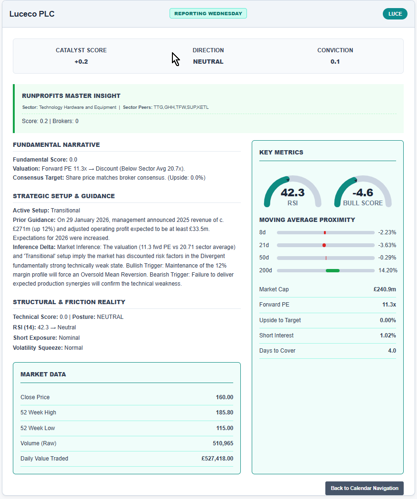Click the Direction value NEUTRAL

(208, 62)
